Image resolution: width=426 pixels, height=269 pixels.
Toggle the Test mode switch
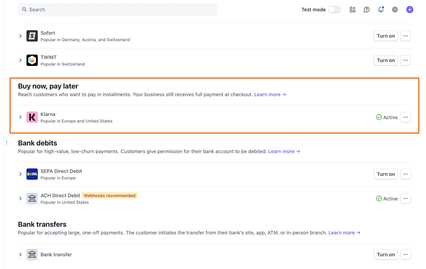coord(334,10)
